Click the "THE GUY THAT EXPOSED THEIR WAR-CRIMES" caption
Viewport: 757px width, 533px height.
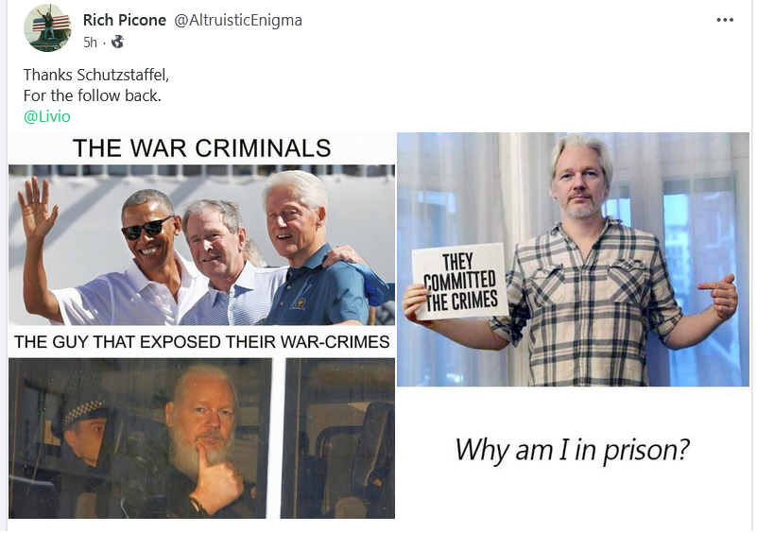click(202, 341)
